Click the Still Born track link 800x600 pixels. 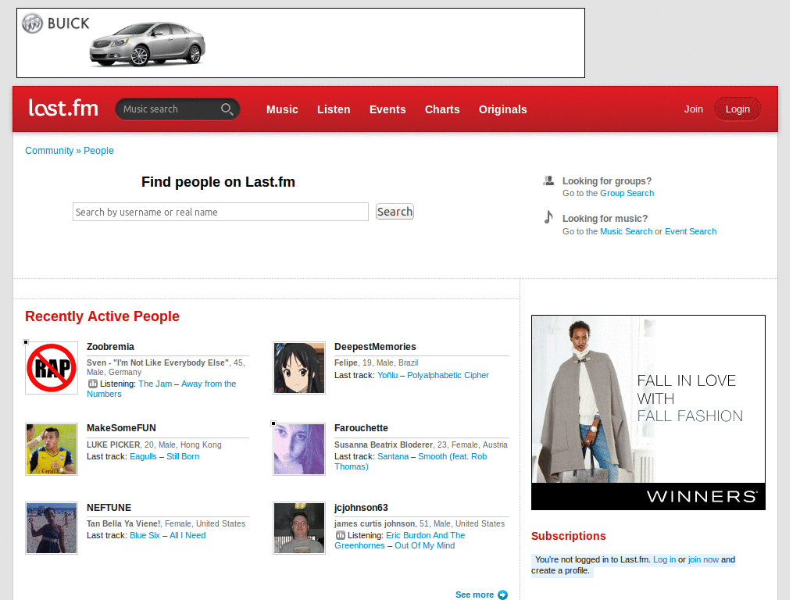[x=183, y=456]
